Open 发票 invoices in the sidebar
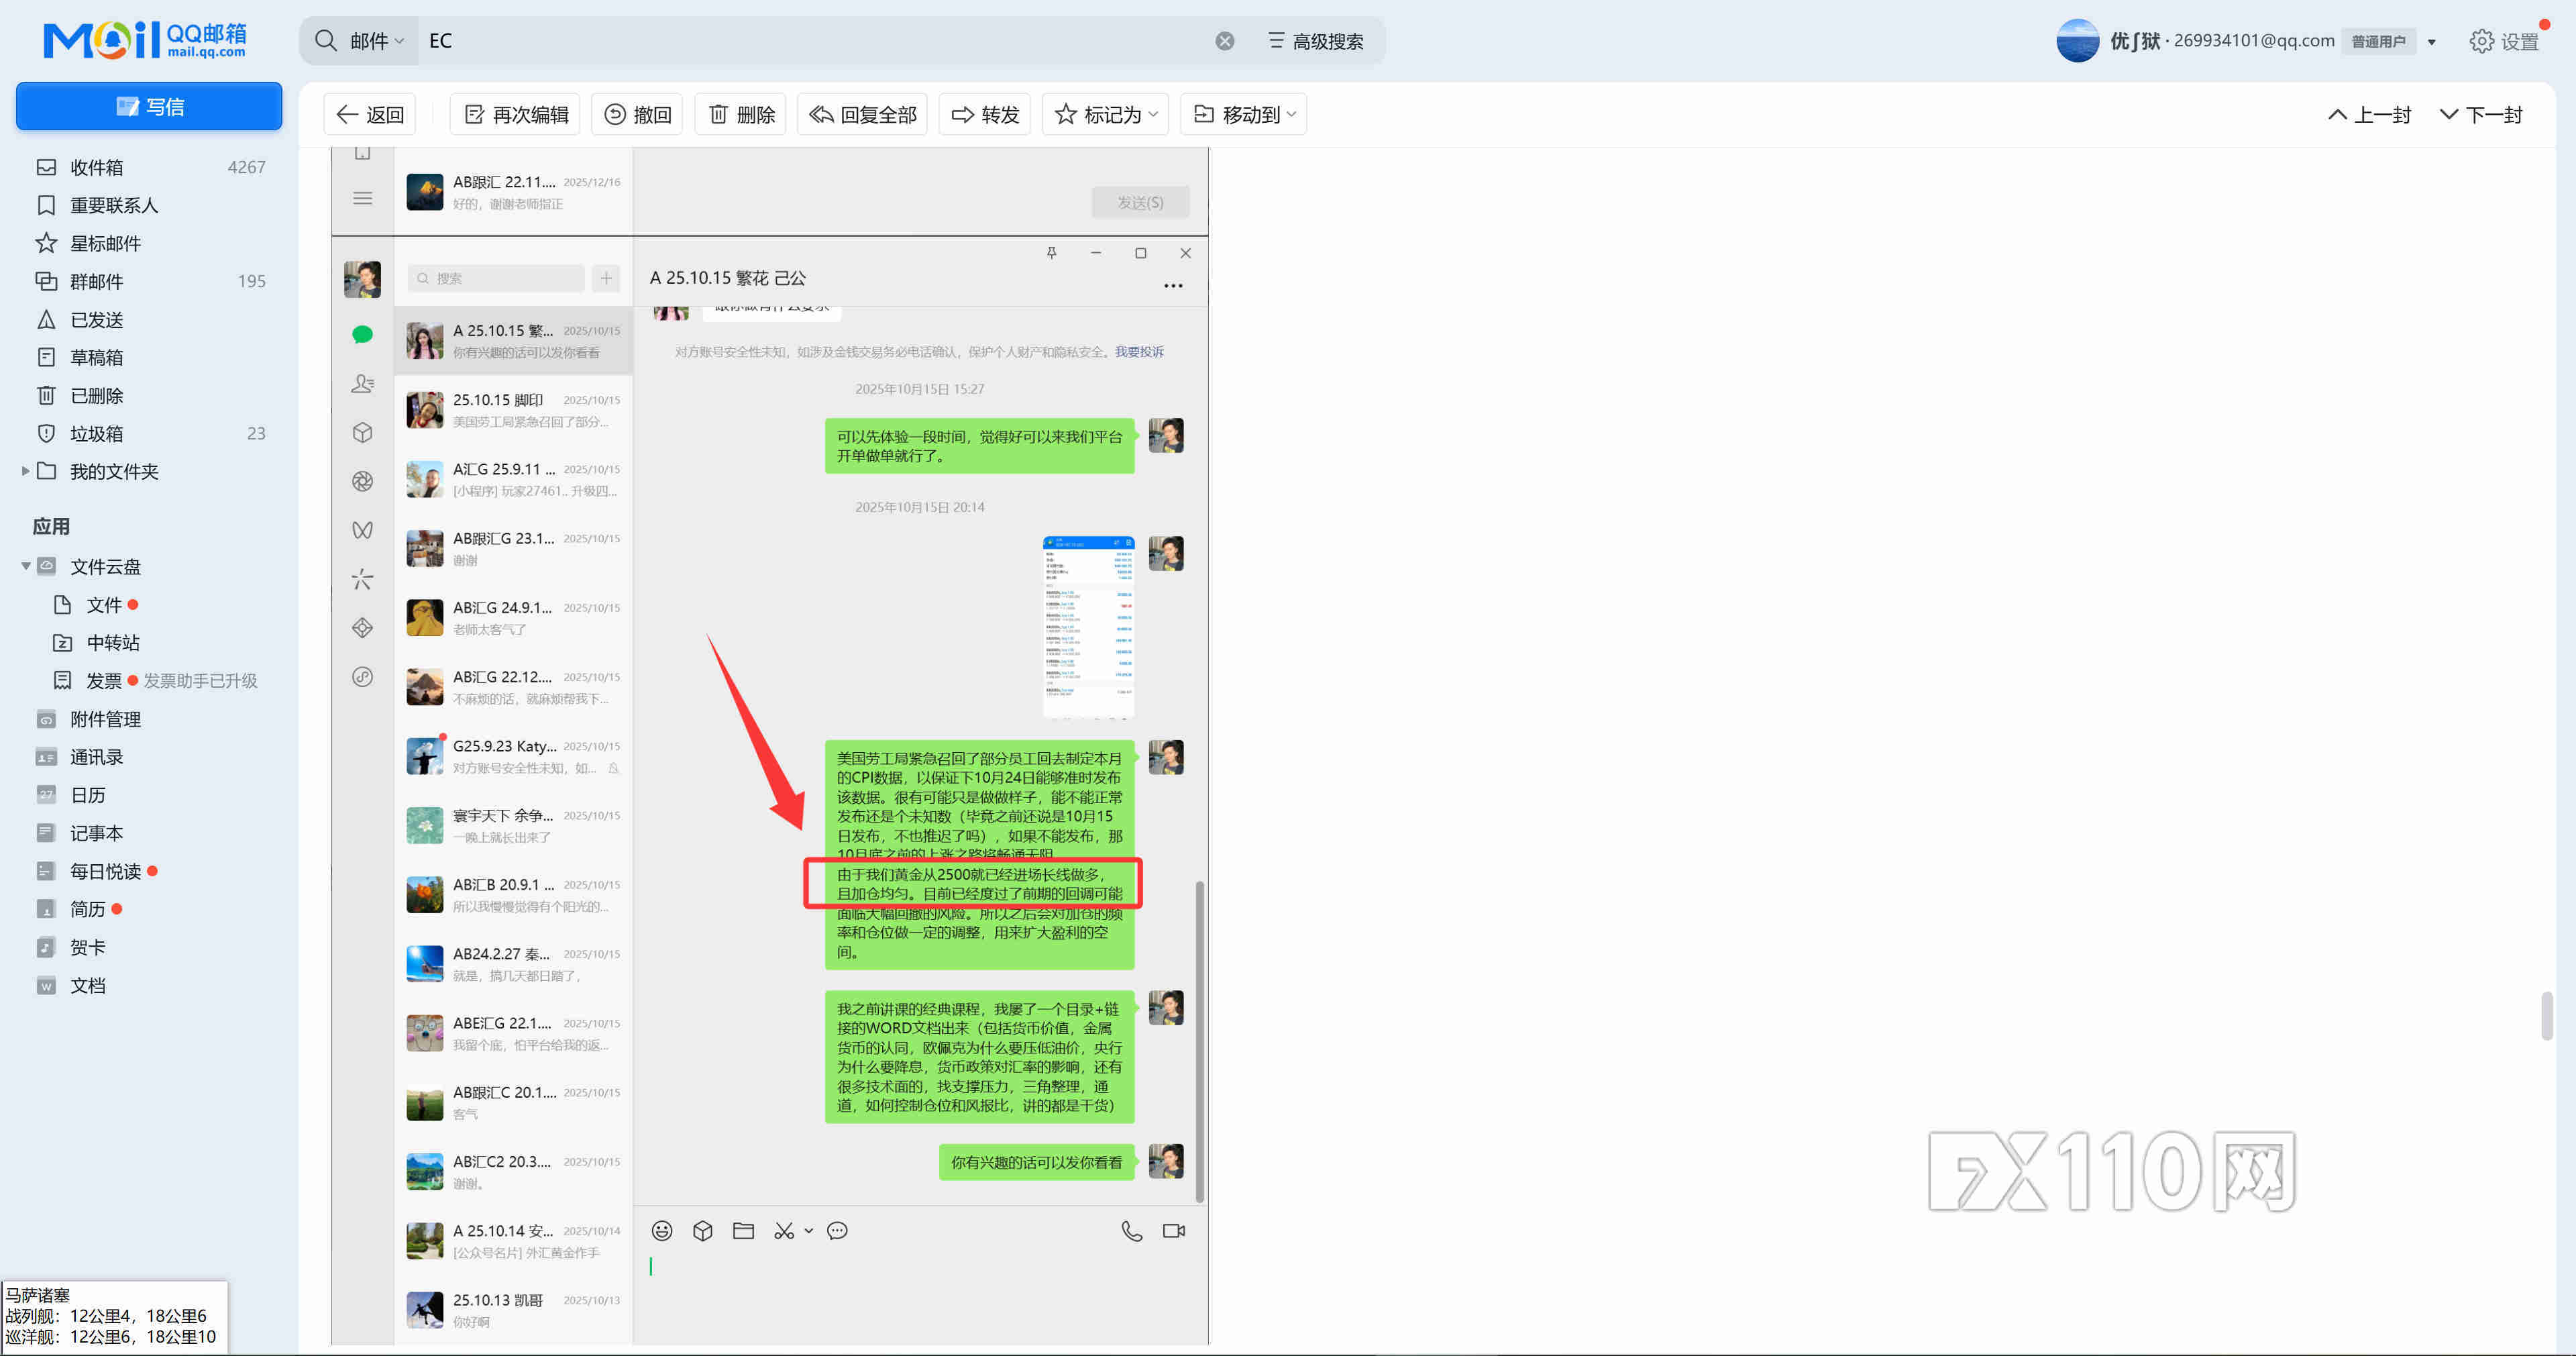This screenshot has width=2576, height=1356. point(103,681)
